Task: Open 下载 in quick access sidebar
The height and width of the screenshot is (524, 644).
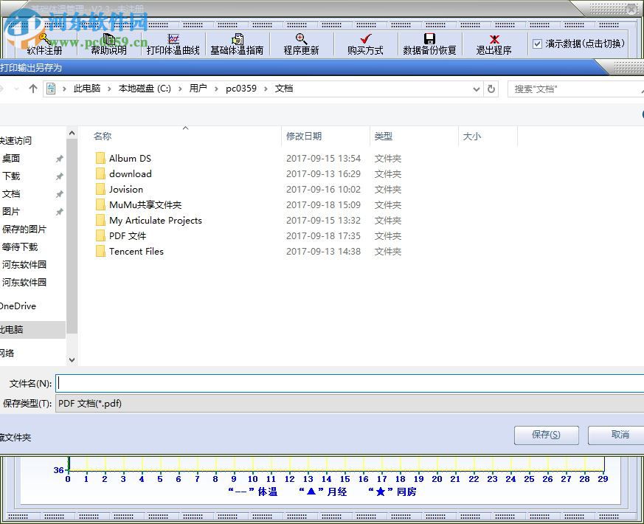Action: [x=11, y=176]
